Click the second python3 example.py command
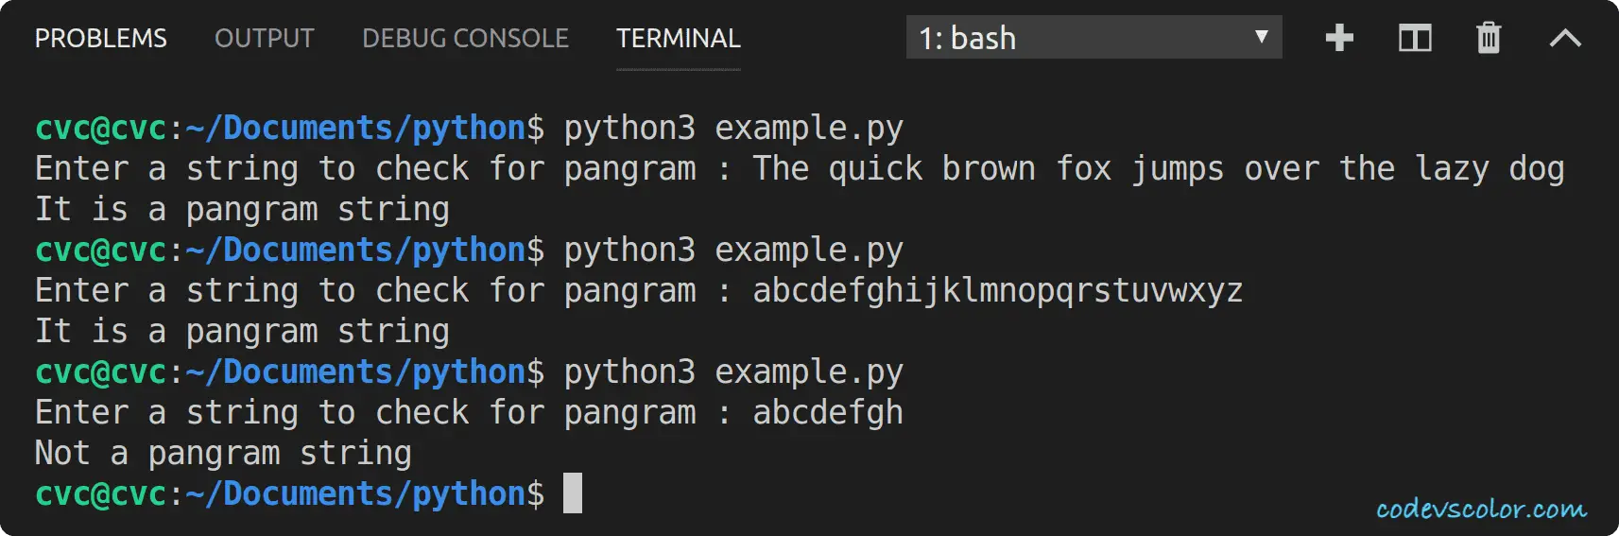Image resolution: width=1619 pixels, height=536 pixels. point(733,251)
